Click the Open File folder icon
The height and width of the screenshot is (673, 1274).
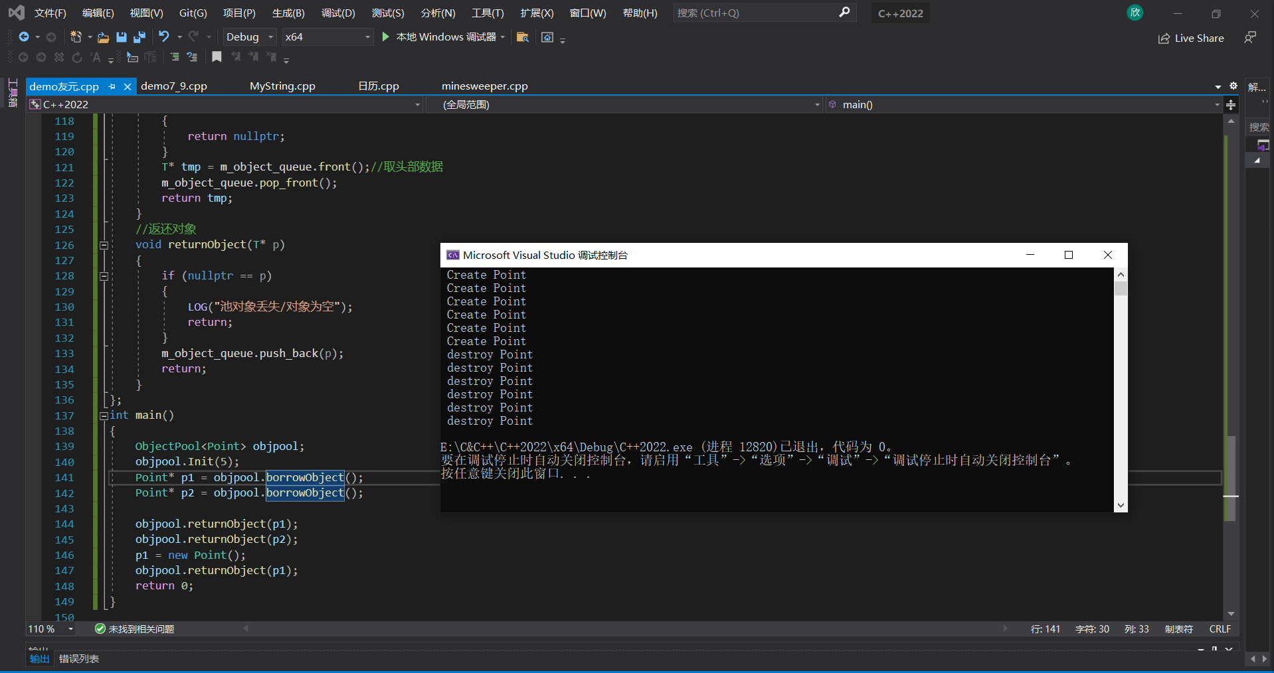coord(103,37)
